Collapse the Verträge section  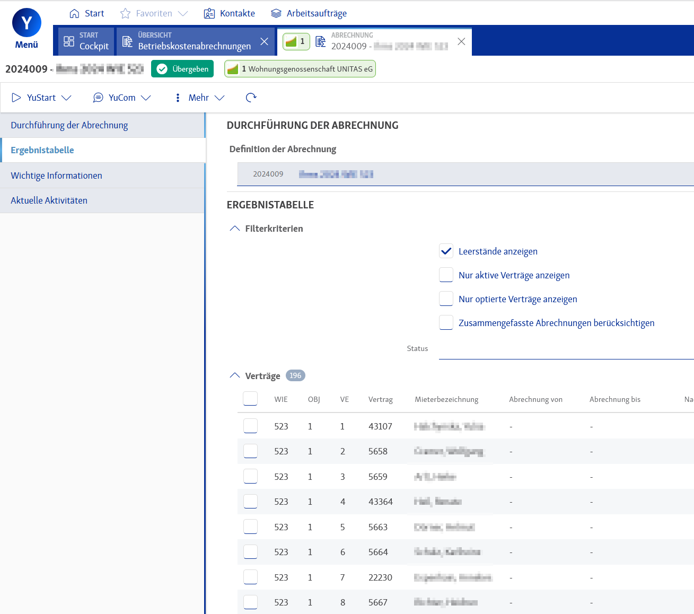(x=235, y=376)
